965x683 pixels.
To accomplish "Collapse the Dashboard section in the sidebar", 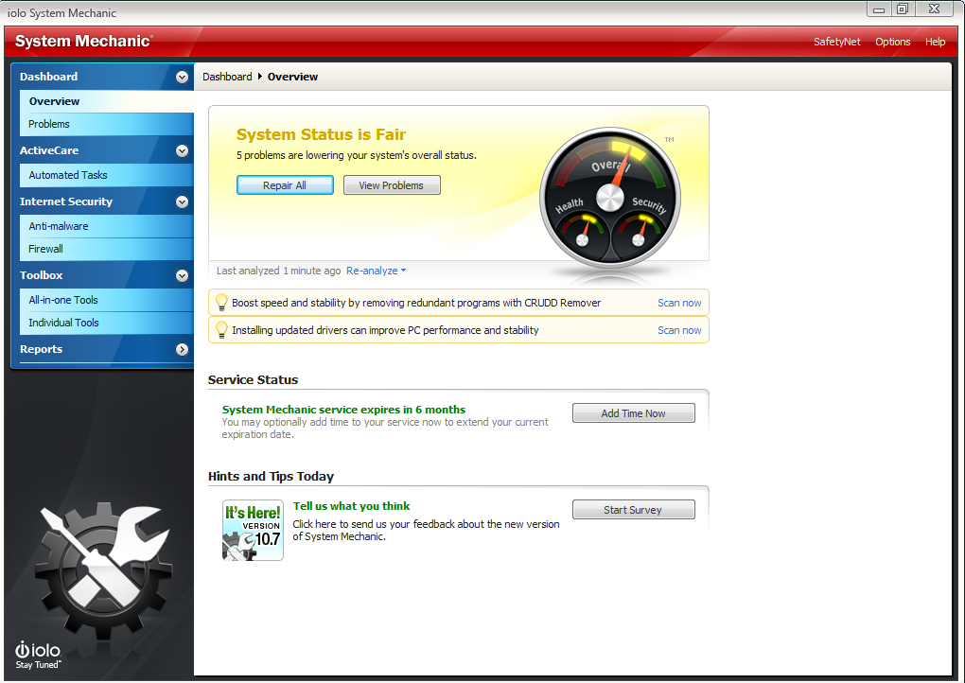I will (x=181, y=77).
